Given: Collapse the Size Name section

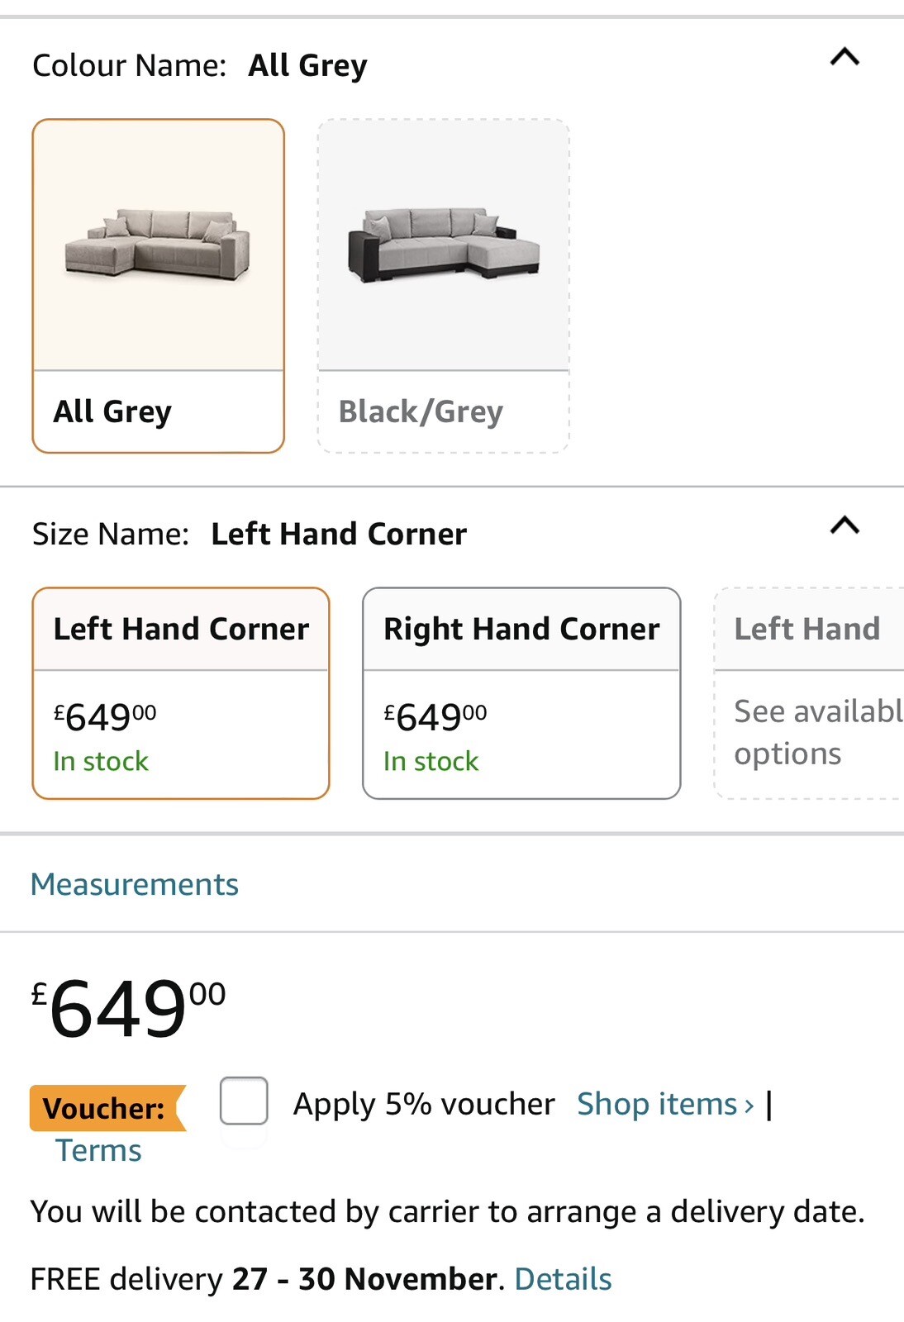Looking at the screenshot, I should pos(845,526).
